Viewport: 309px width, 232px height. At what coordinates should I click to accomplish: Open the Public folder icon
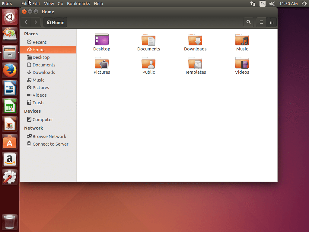pos(148,63)
